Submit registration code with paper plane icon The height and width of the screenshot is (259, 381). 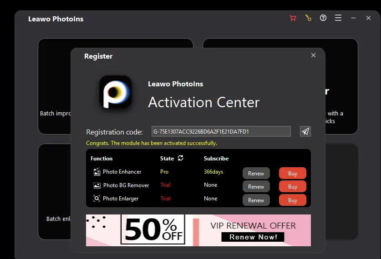tap(305, 131)
